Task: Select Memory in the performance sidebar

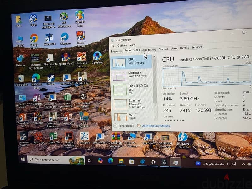Action: pyautogui.click(x=132, y=76)
